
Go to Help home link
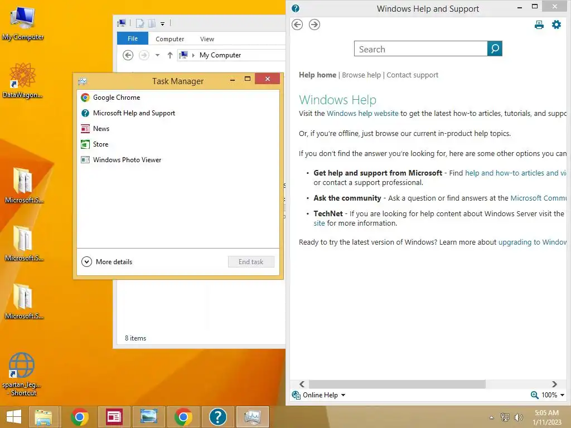[317, 75]
